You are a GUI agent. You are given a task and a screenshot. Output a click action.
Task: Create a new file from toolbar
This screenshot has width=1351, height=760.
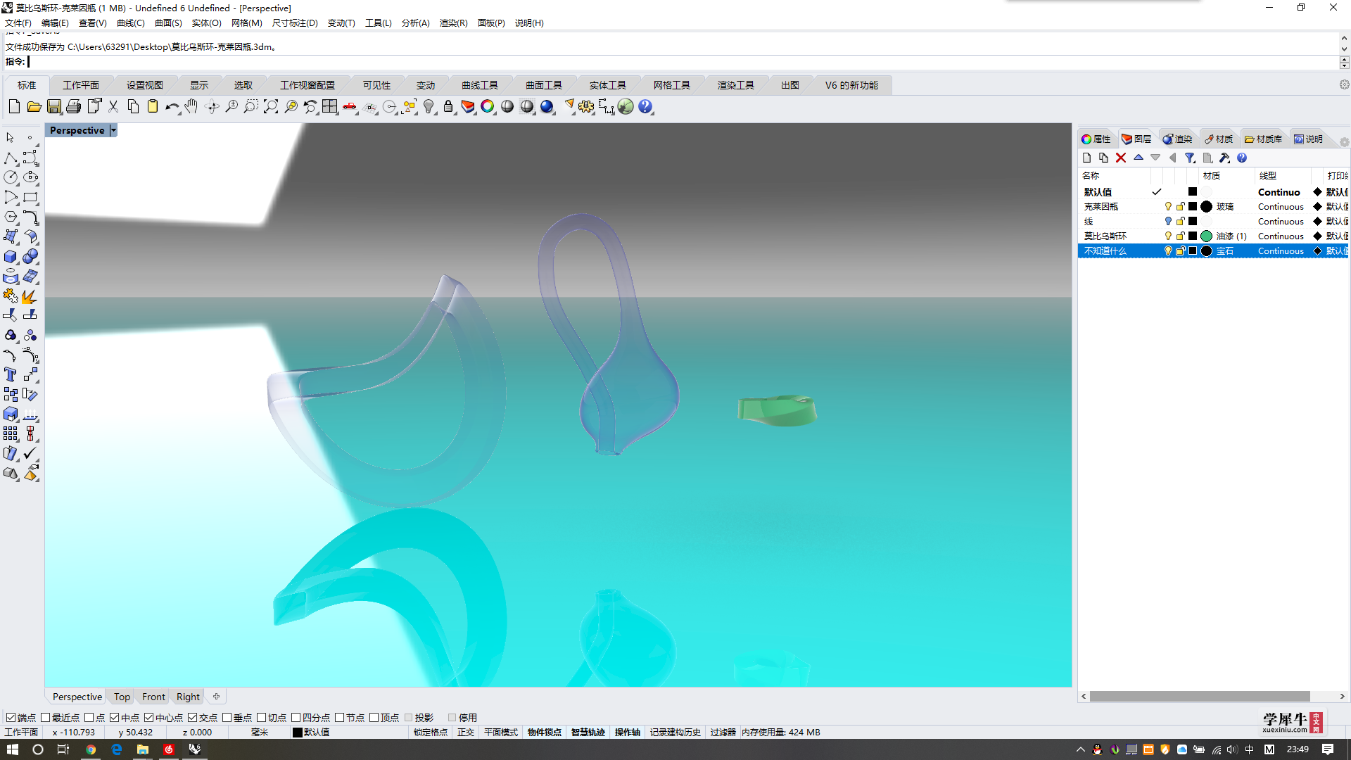(x=14, y=106)
